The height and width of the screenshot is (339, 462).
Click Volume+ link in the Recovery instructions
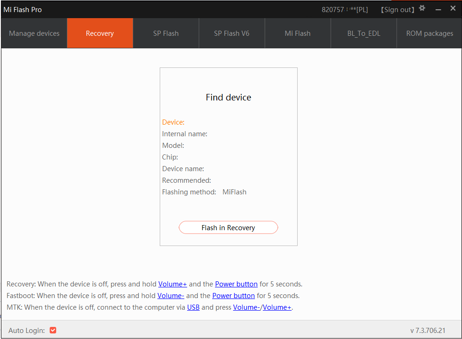point(172,284)
